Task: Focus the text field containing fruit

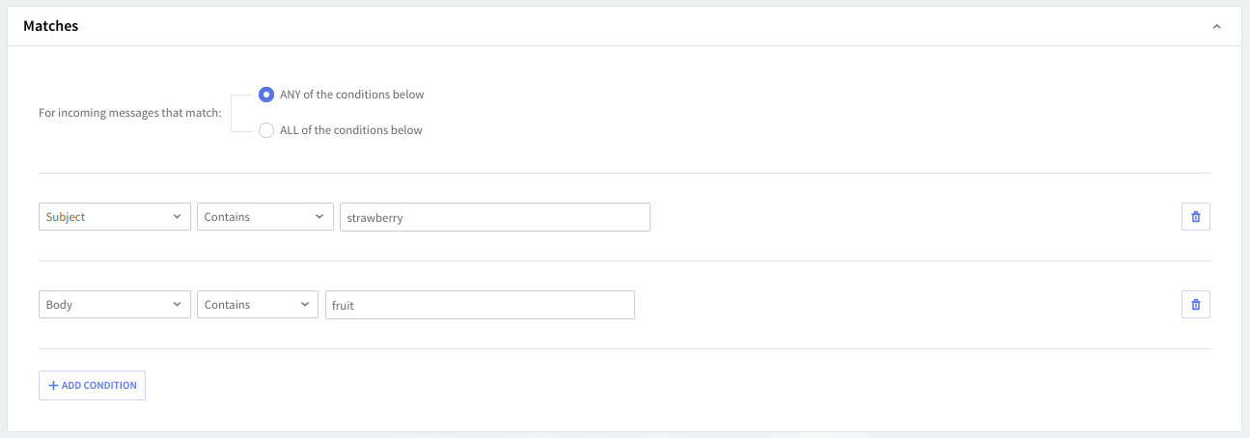Action: 480,305
